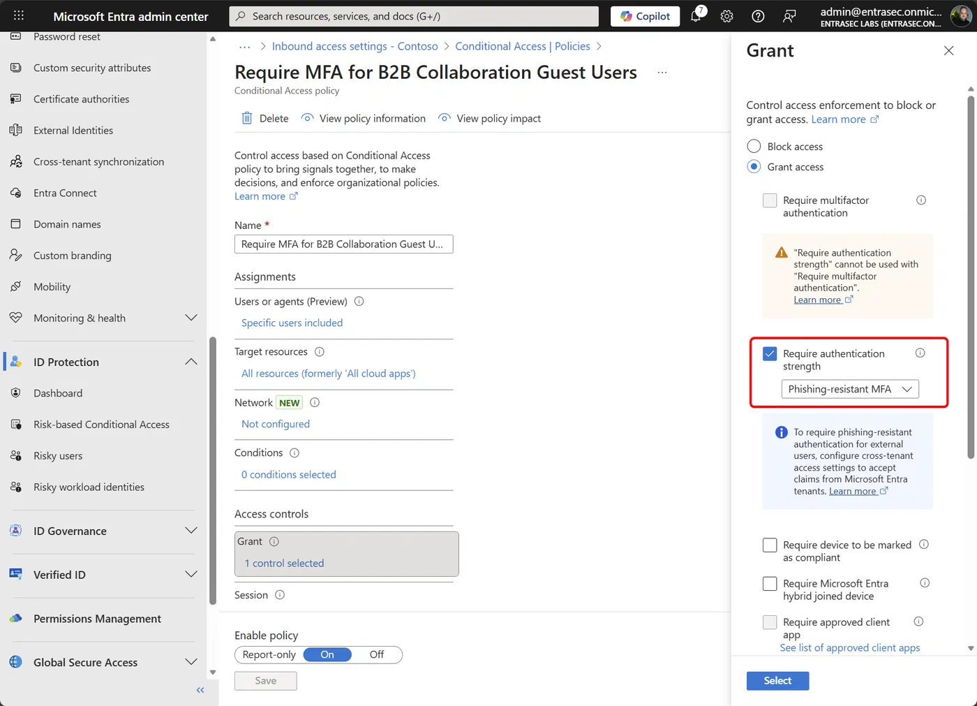Click info icon for Require authentication strength
The height and width of the screenshot is (706, 977).
click(x=920, y=353)
